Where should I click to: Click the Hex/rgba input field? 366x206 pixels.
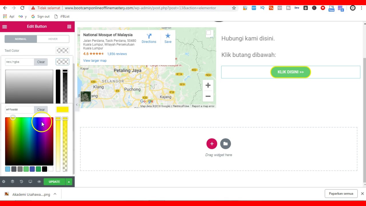point(19,62)
